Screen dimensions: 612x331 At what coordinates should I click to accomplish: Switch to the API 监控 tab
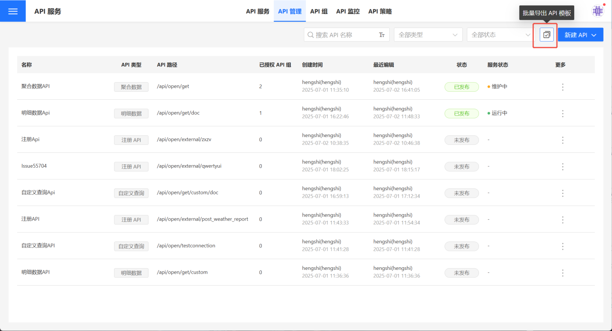(348, 11)
